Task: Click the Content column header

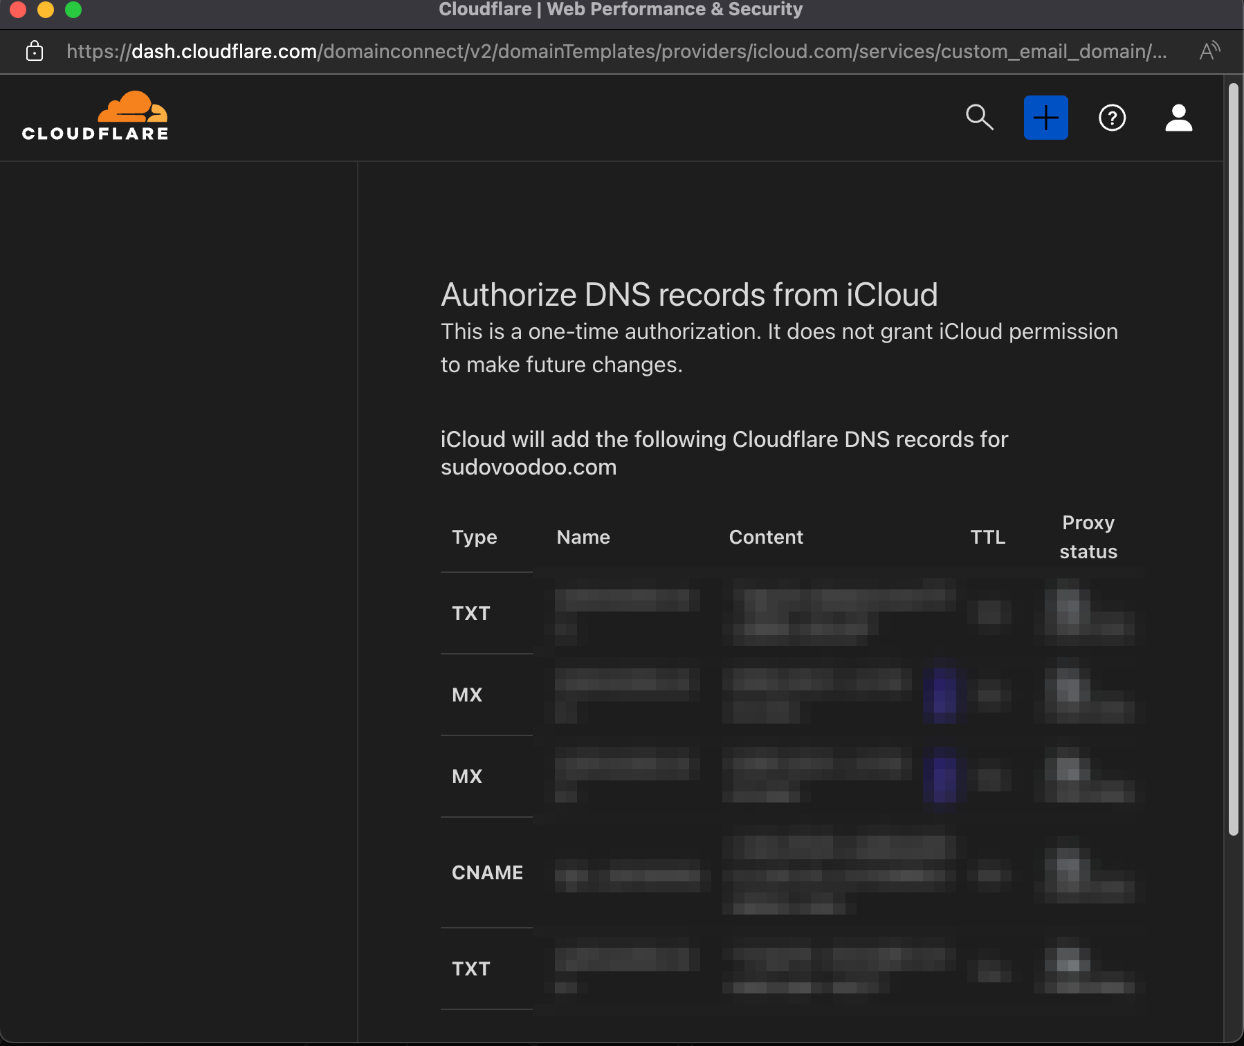Action: tap(766, 537)
